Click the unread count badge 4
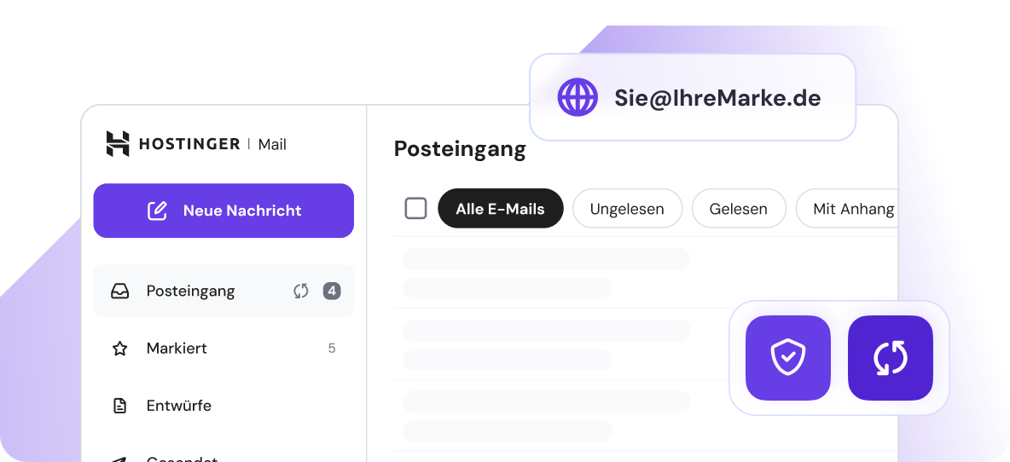The width and height of the screenshot is (1010, 462). (x=332, y=292)
